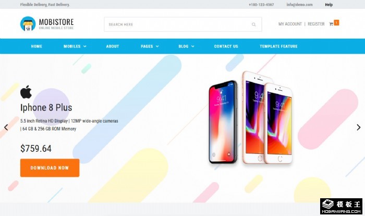Go to the previous slide arrow
The height and width of the screenshot is (216, 365).
(x=6, y=127)
